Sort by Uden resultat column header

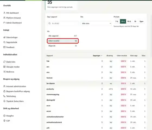click(122, 56)
